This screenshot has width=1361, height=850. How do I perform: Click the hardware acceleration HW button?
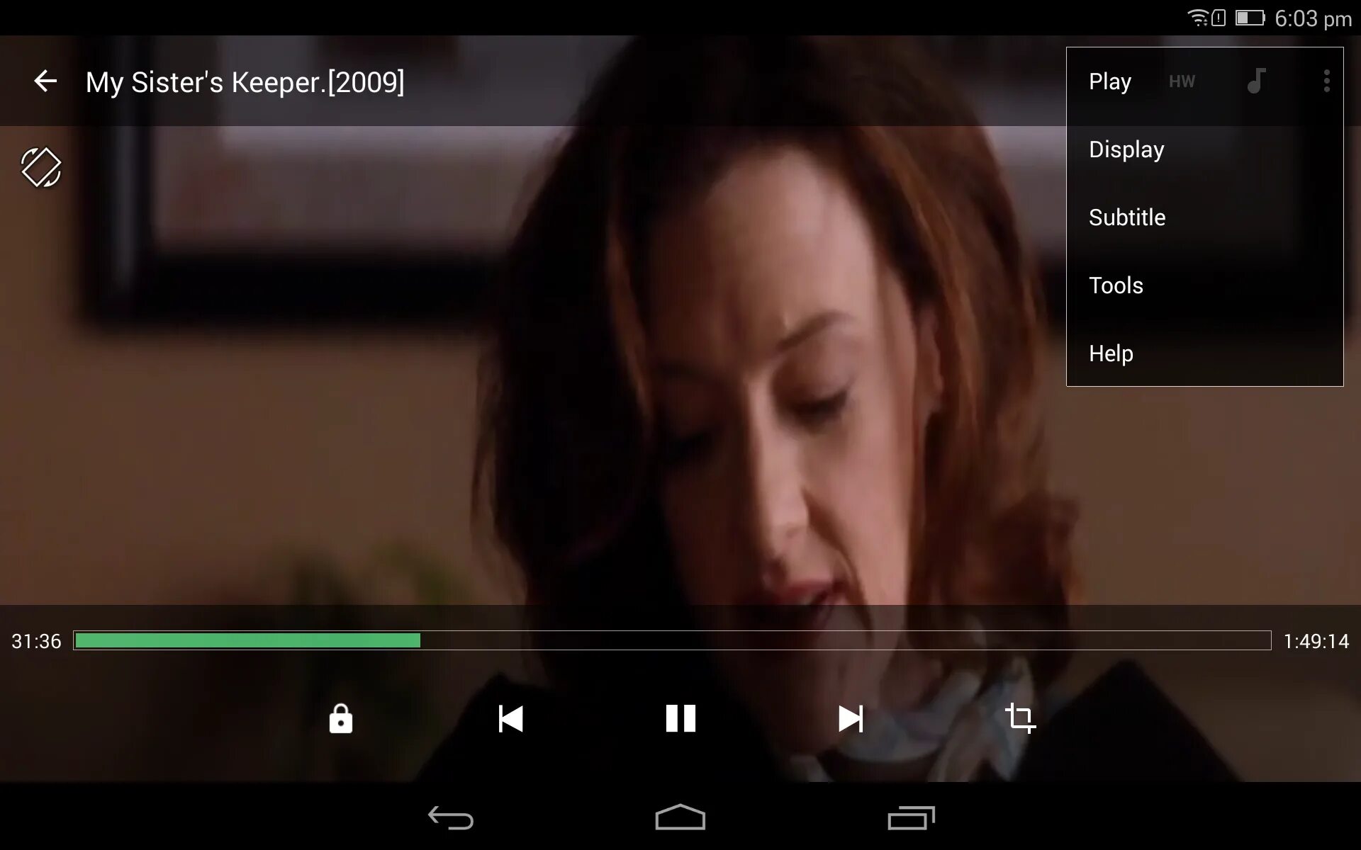[x=1182, y=81]
